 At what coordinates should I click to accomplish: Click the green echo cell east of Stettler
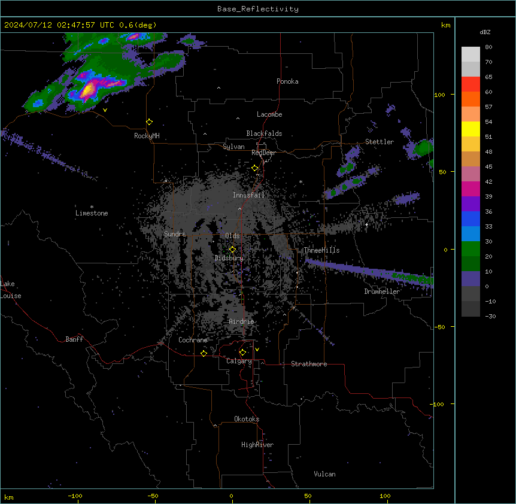tap(424, 147)
